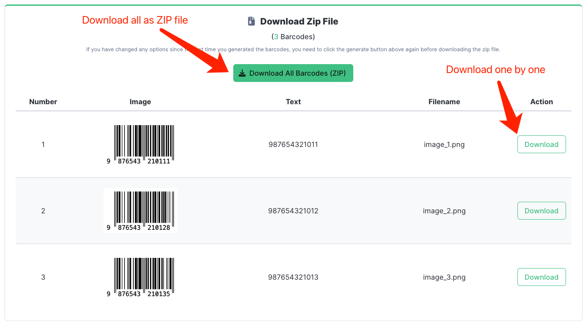Download image_1.png using its Download button

point(541,144)
